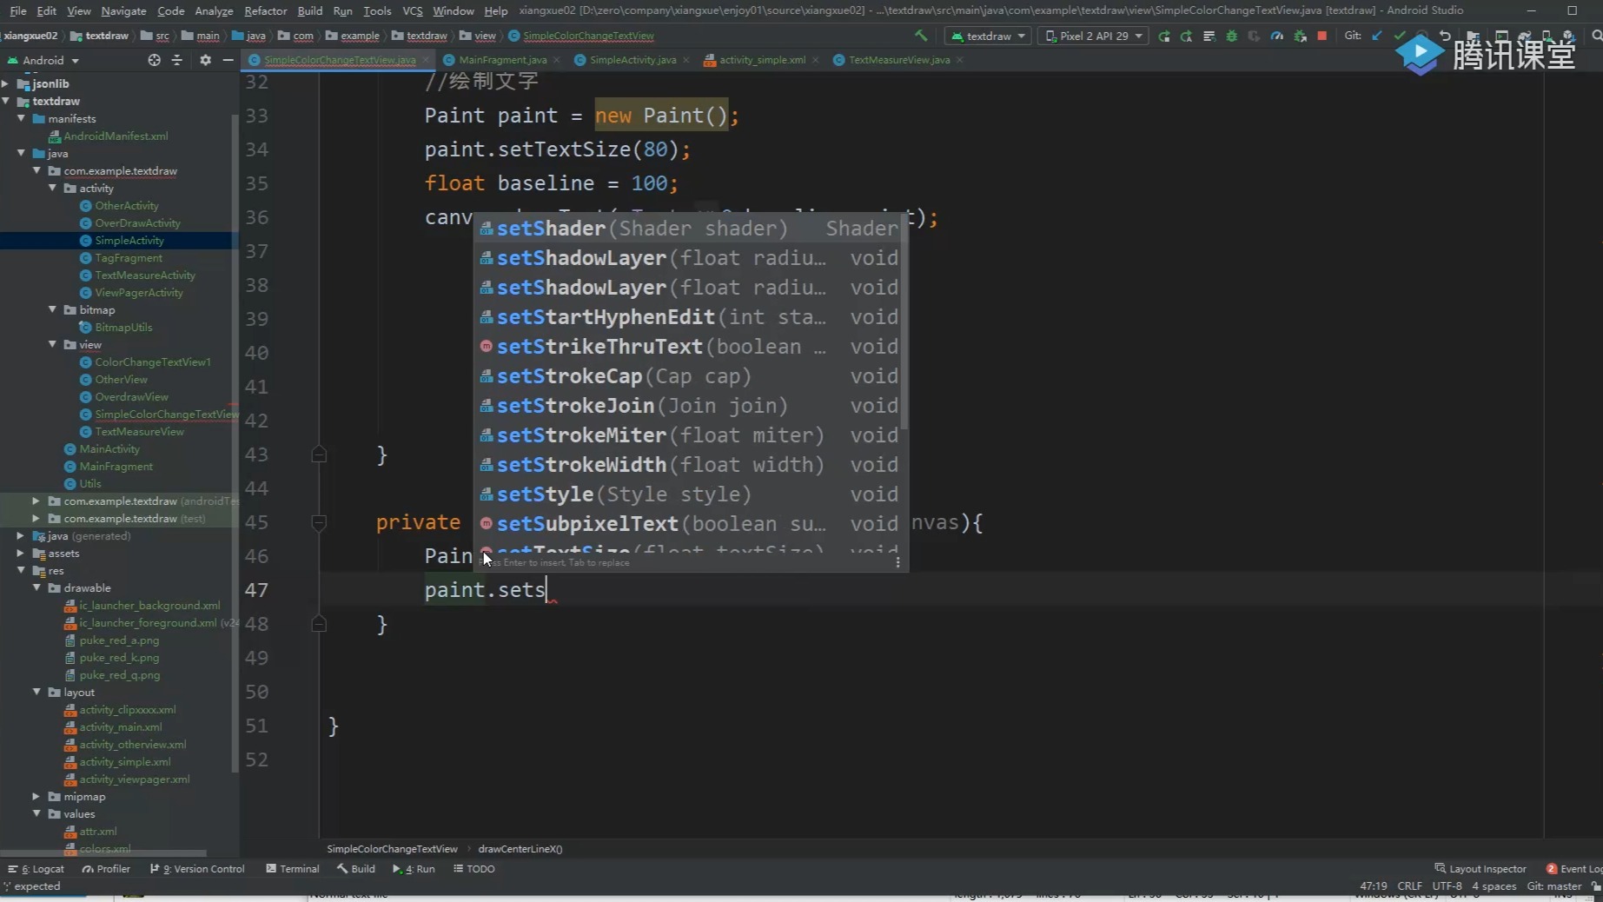Expand the mipmap folder
The height and width of the screenshot is (902, 1603).
pos(36,796)
